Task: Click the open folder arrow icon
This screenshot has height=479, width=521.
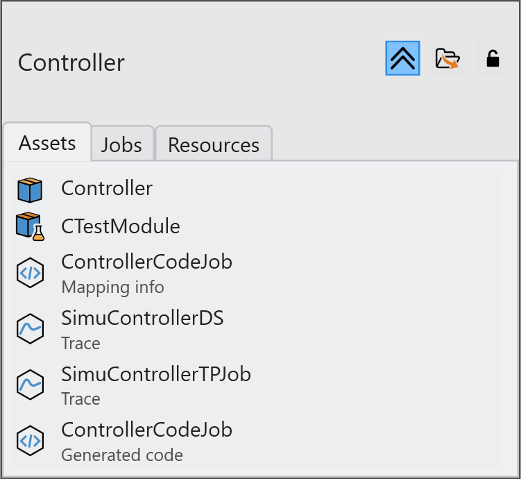Action: tap(447, 58)
